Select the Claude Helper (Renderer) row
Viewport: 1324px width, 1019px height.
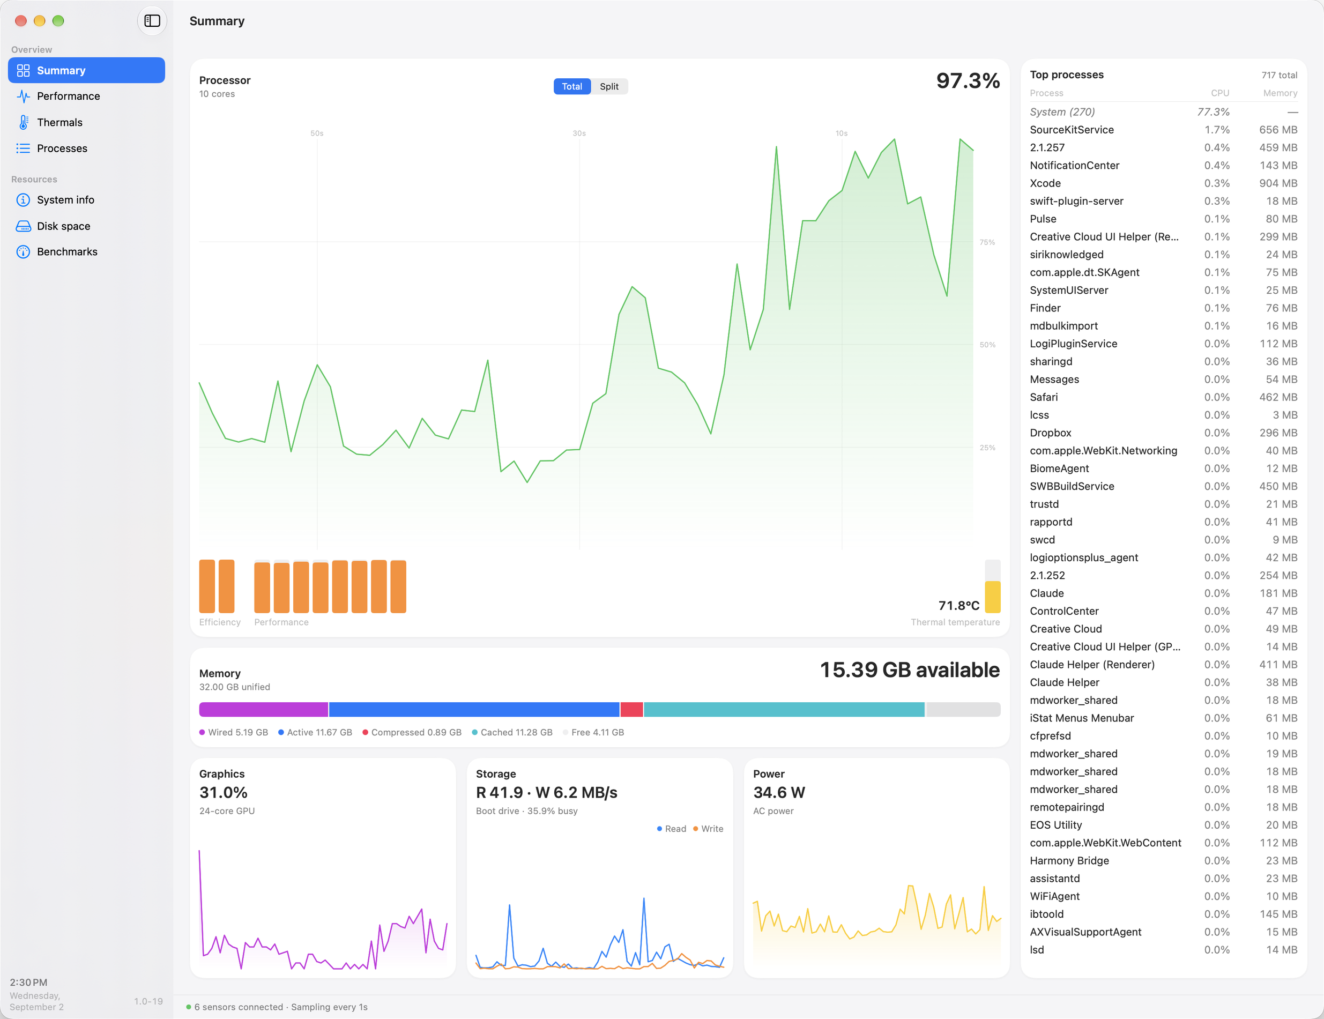(1163, 664)
